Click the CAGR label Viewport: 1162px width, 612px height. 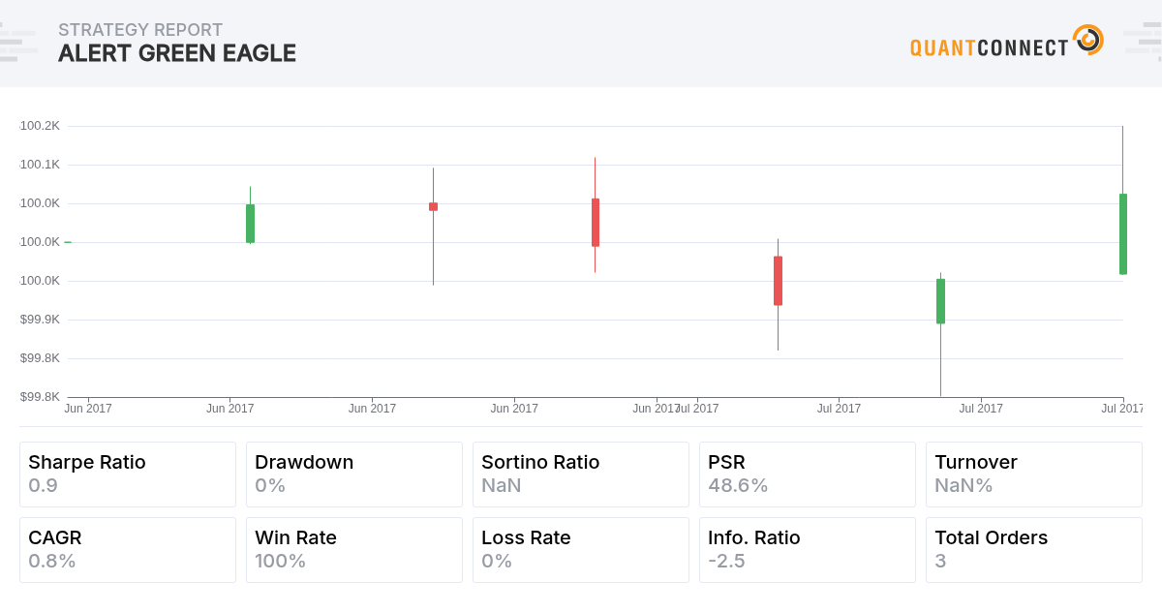click(54, 537)
